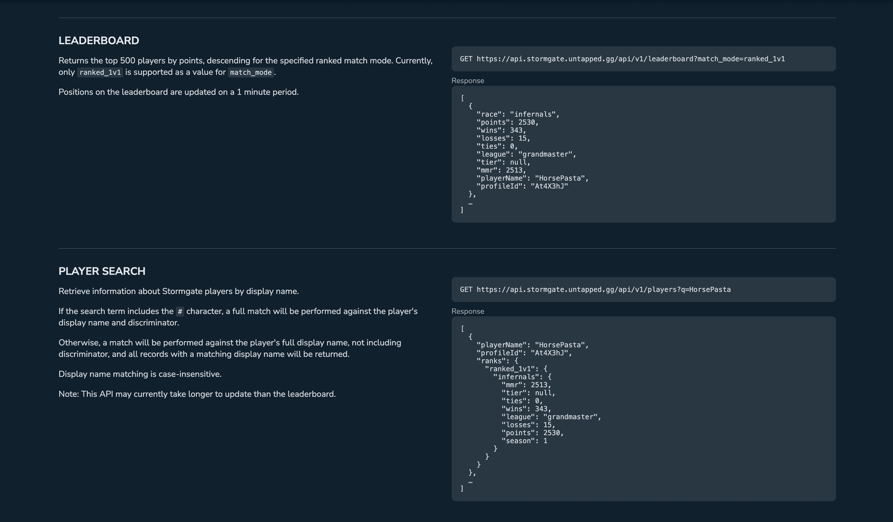Click the player search Response label
893x522 pixels.
467,311
